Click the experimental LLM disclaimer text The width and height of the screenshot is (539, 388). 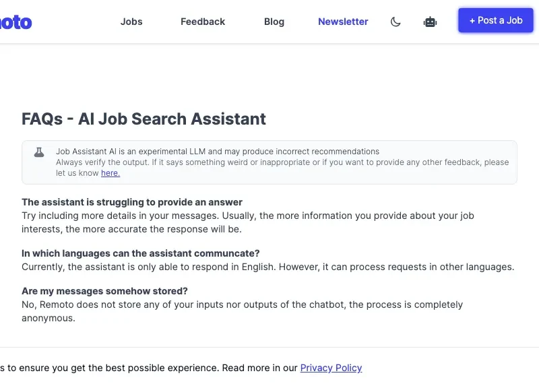pos(218,152)
